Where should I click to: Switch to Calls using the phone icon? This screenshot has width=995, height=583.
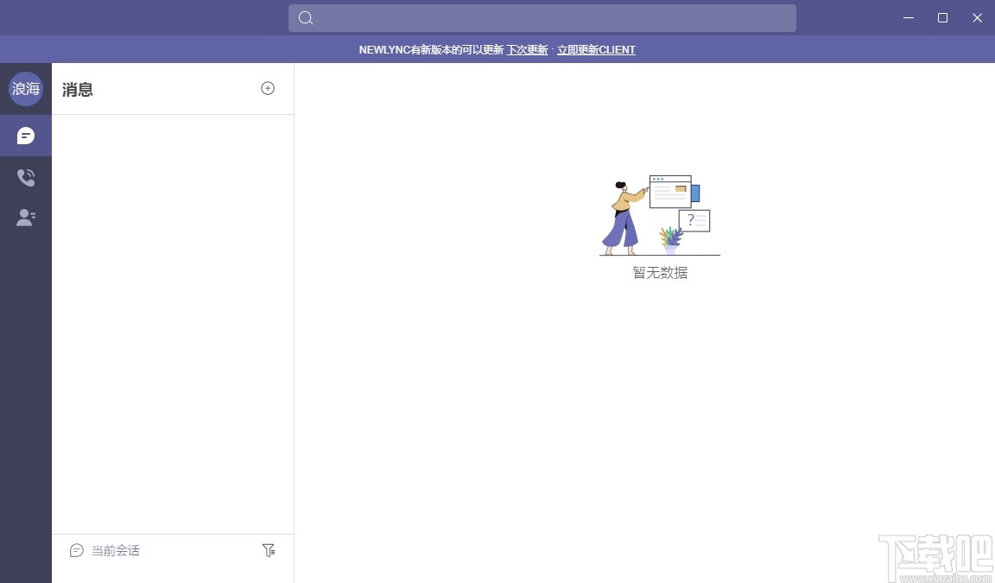(x=26, y=176)
